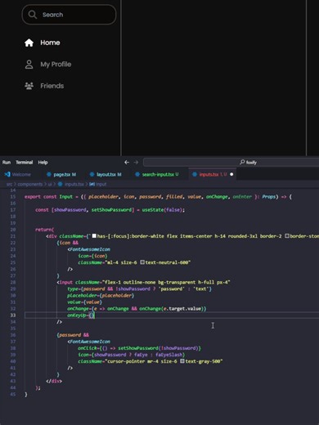Click the Input symbol breadcrumb
Screen dimensions: 319x425
98,185
